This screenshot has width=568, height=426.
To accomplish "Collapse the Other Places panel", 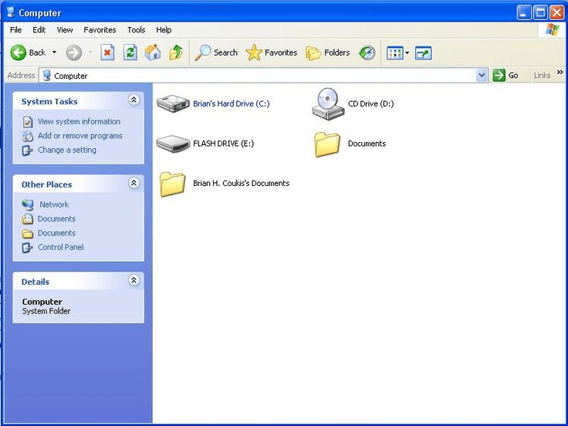I will coord(134,184).
